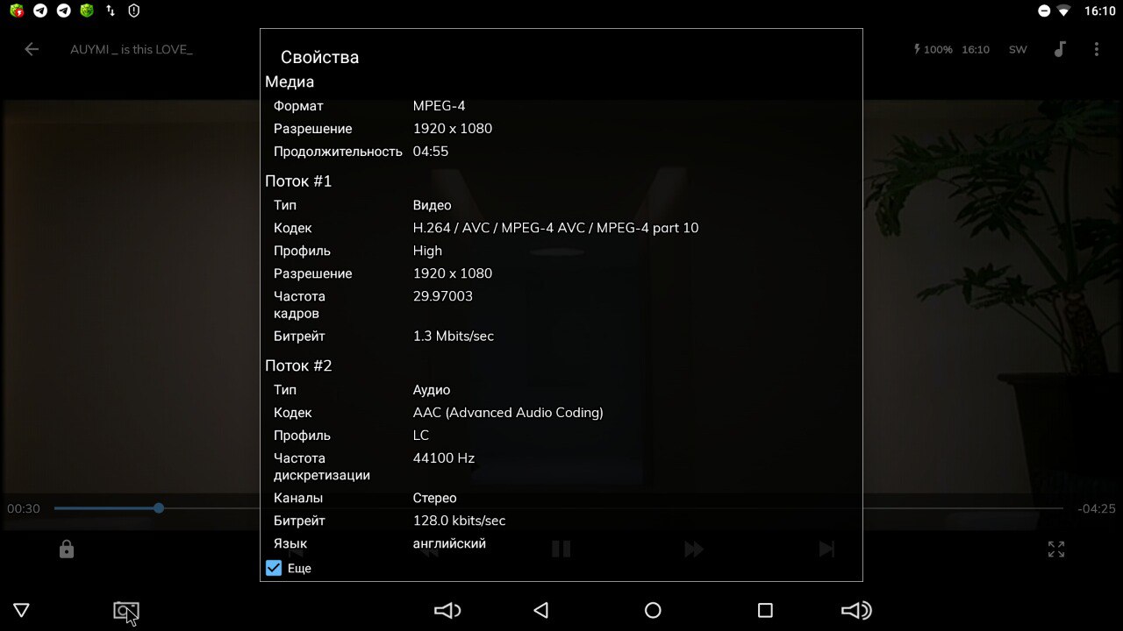Click the High profile value
The height and width of the screenshot is (631, 1123).
428,251
